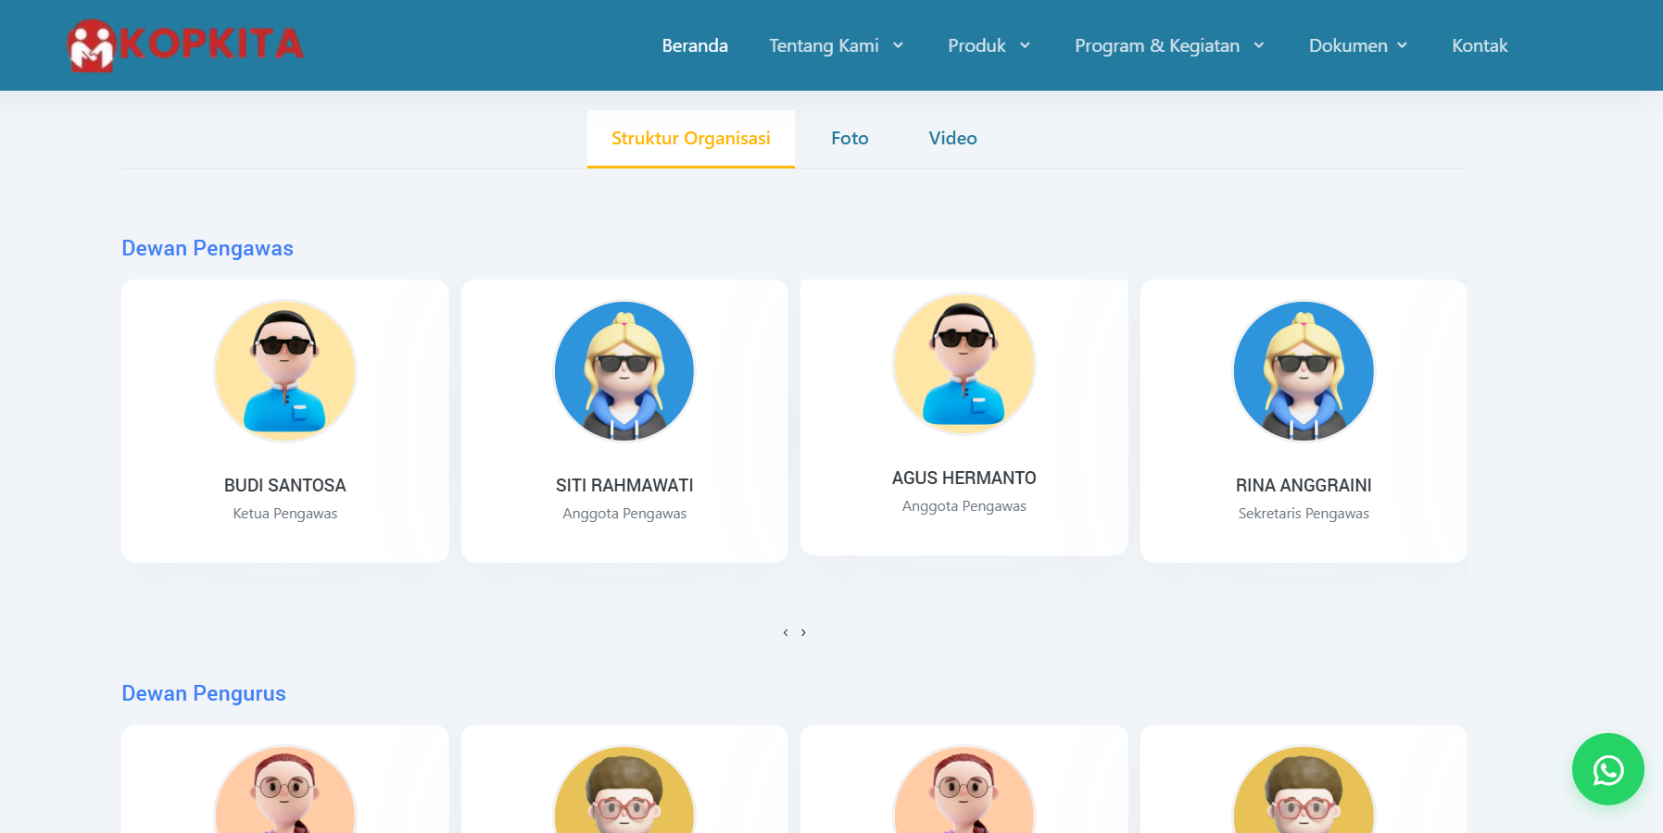Click Siti Rahmawati's avatar image
The width and height of the screenshot is (1663, 833).
tap(624, 370)
